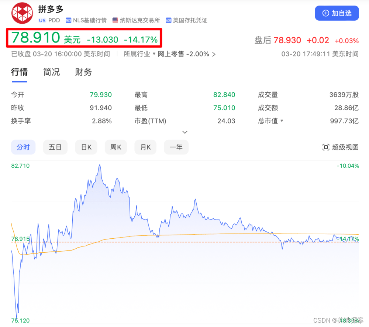Click the 昨收 value 91.940
Viewport: 369px width, 327px height.
click(x=101, y=108)
